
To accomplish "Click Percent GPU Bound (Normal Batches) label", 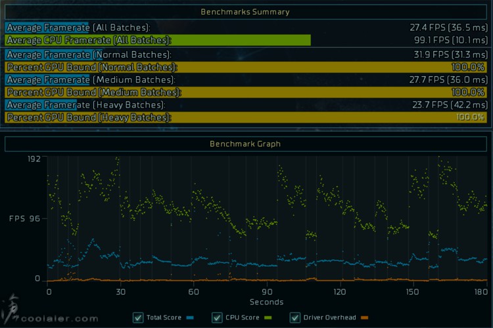I will point(92,67).
